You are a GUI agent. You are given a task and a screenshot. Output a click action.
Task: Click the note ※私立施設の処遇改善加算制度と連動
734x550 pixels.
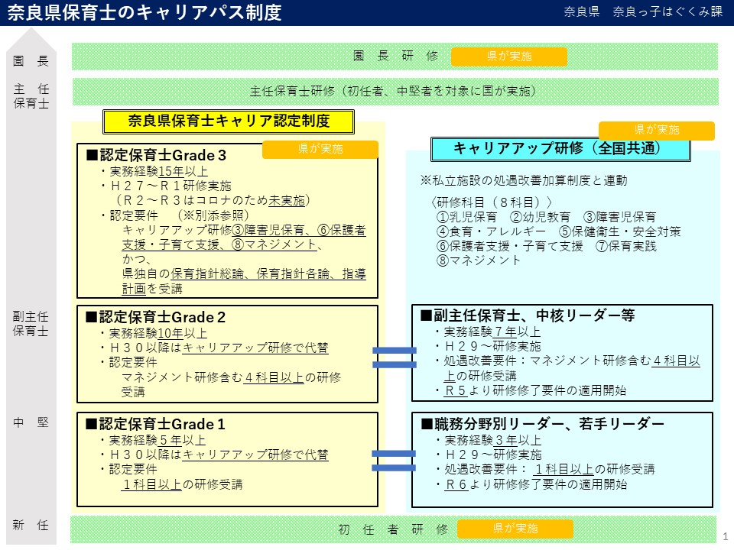coord(523,180)
